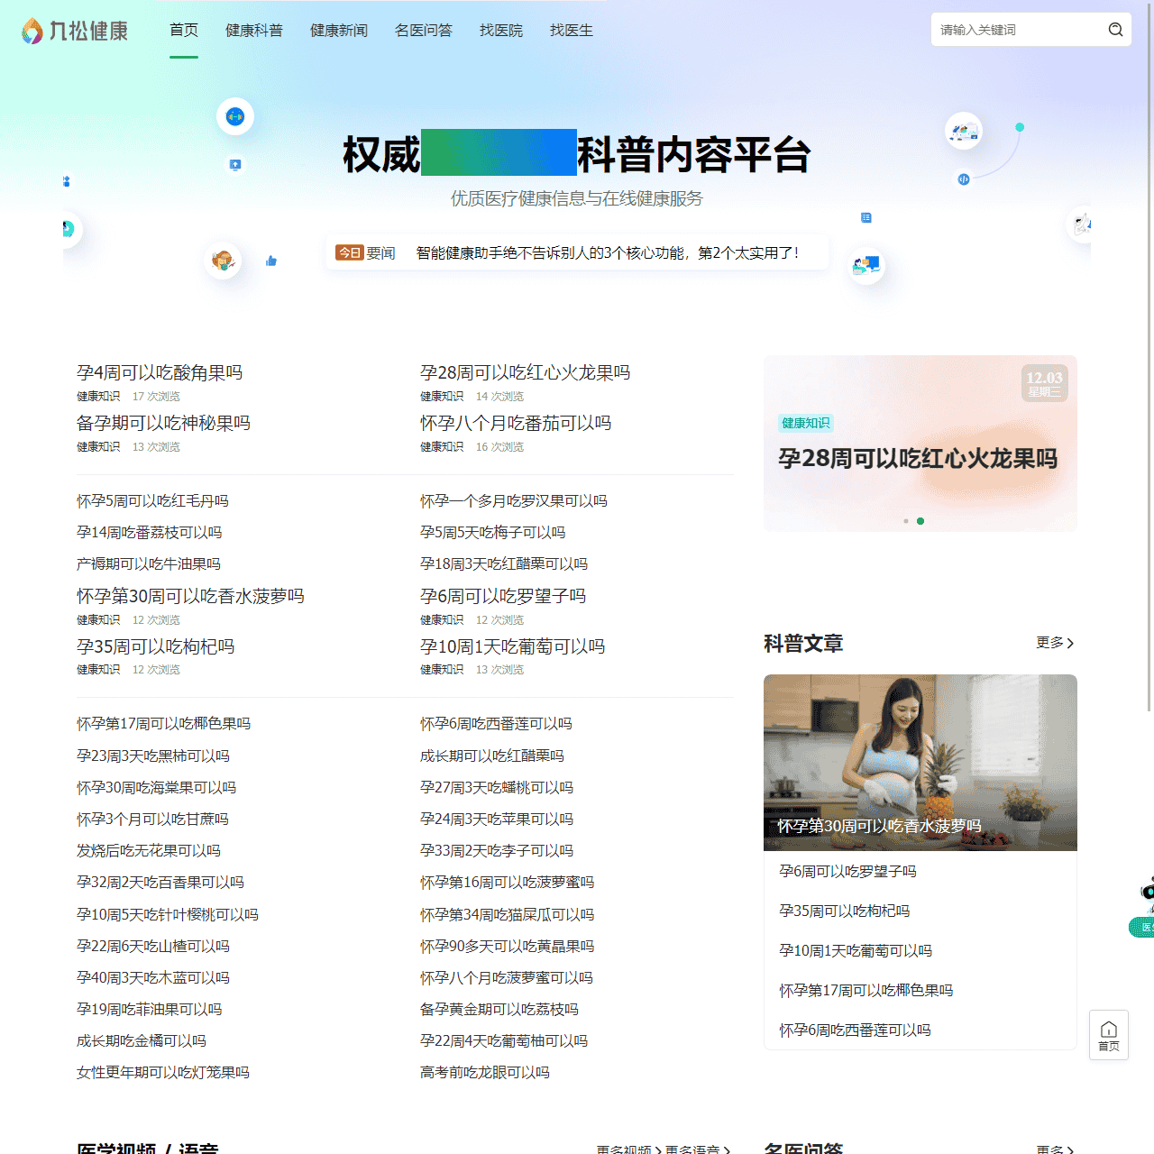The height and width of the screenshot is (1154, 1154).
Task: Switch to the 名医问答 navigation item
Action: [x=424, y=30]
